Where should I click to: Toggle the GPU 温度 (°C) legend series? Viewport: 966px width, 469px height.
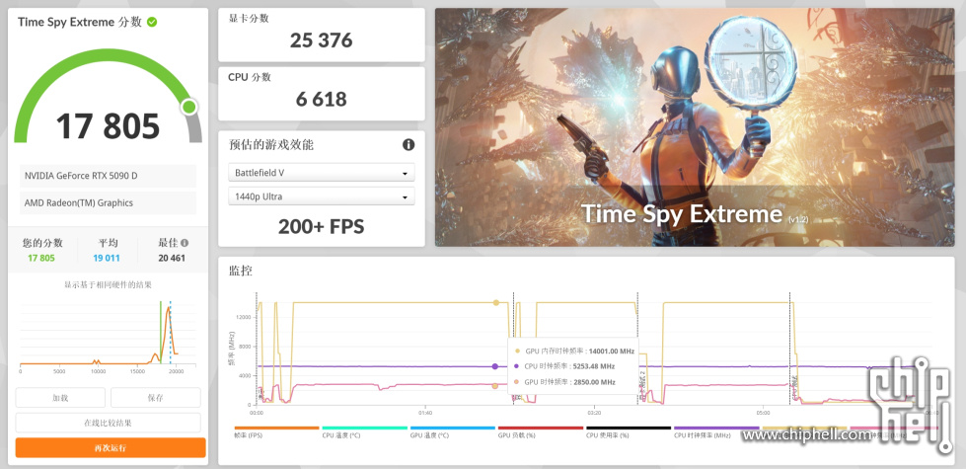[453, 431]
